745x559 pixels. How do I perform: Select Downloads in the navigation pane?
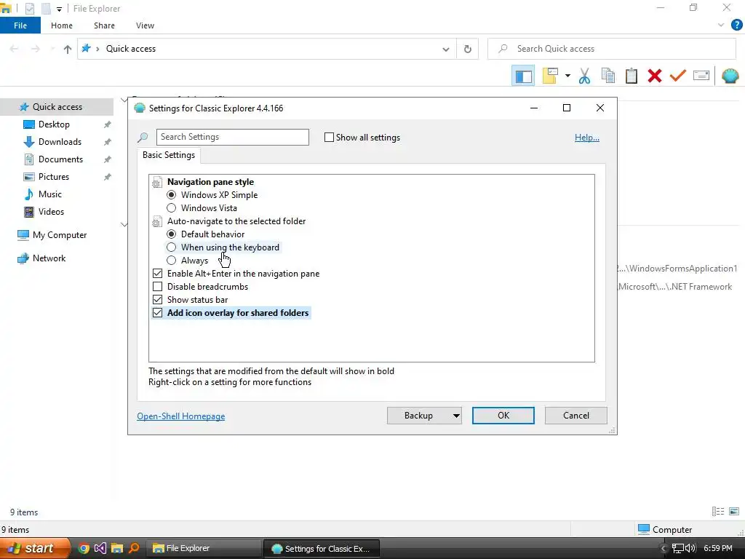tap(60, 142)
